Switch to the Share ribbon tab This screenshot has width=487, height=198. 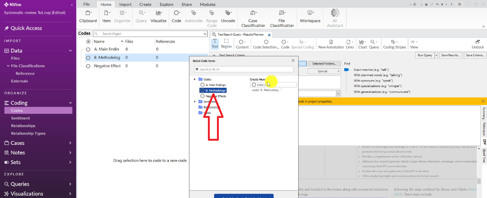tap(186, 4)
